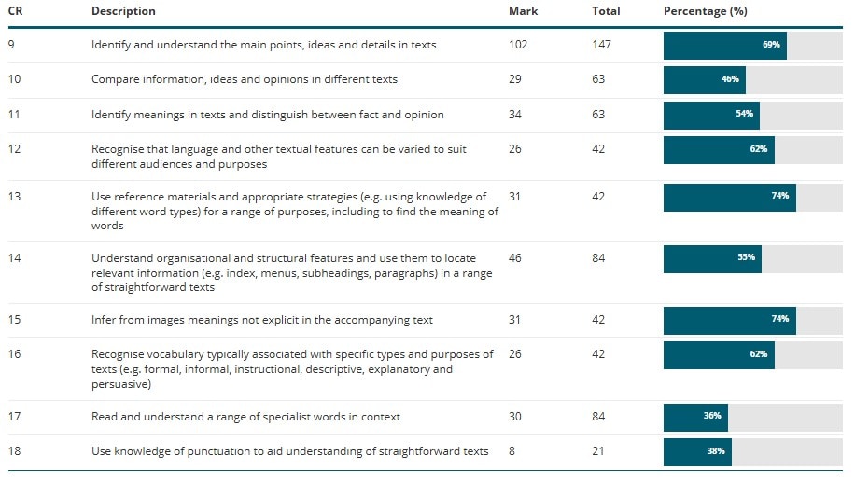855x482 pixels.
Task: Click mark value 102 in row 9
Action: 518,45
